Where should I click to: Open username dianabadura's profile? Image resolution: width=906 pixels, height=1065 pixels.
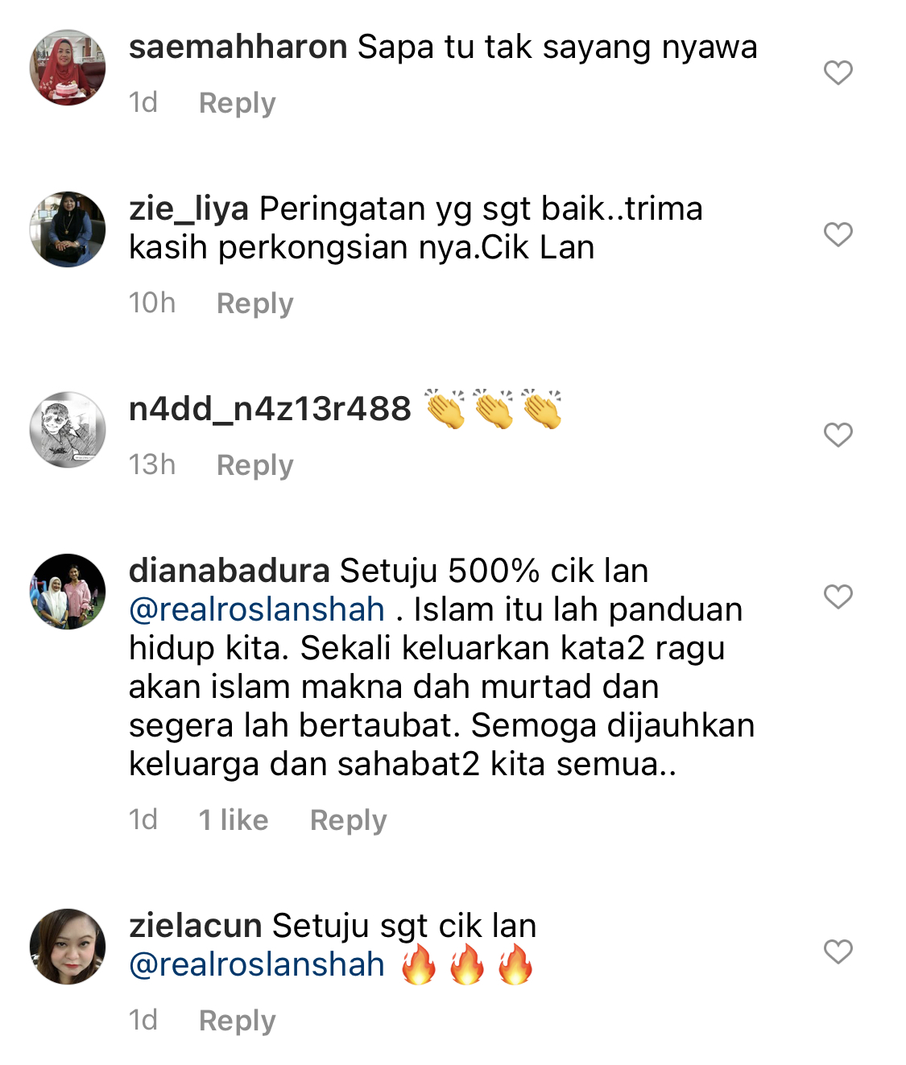(230, 571)
